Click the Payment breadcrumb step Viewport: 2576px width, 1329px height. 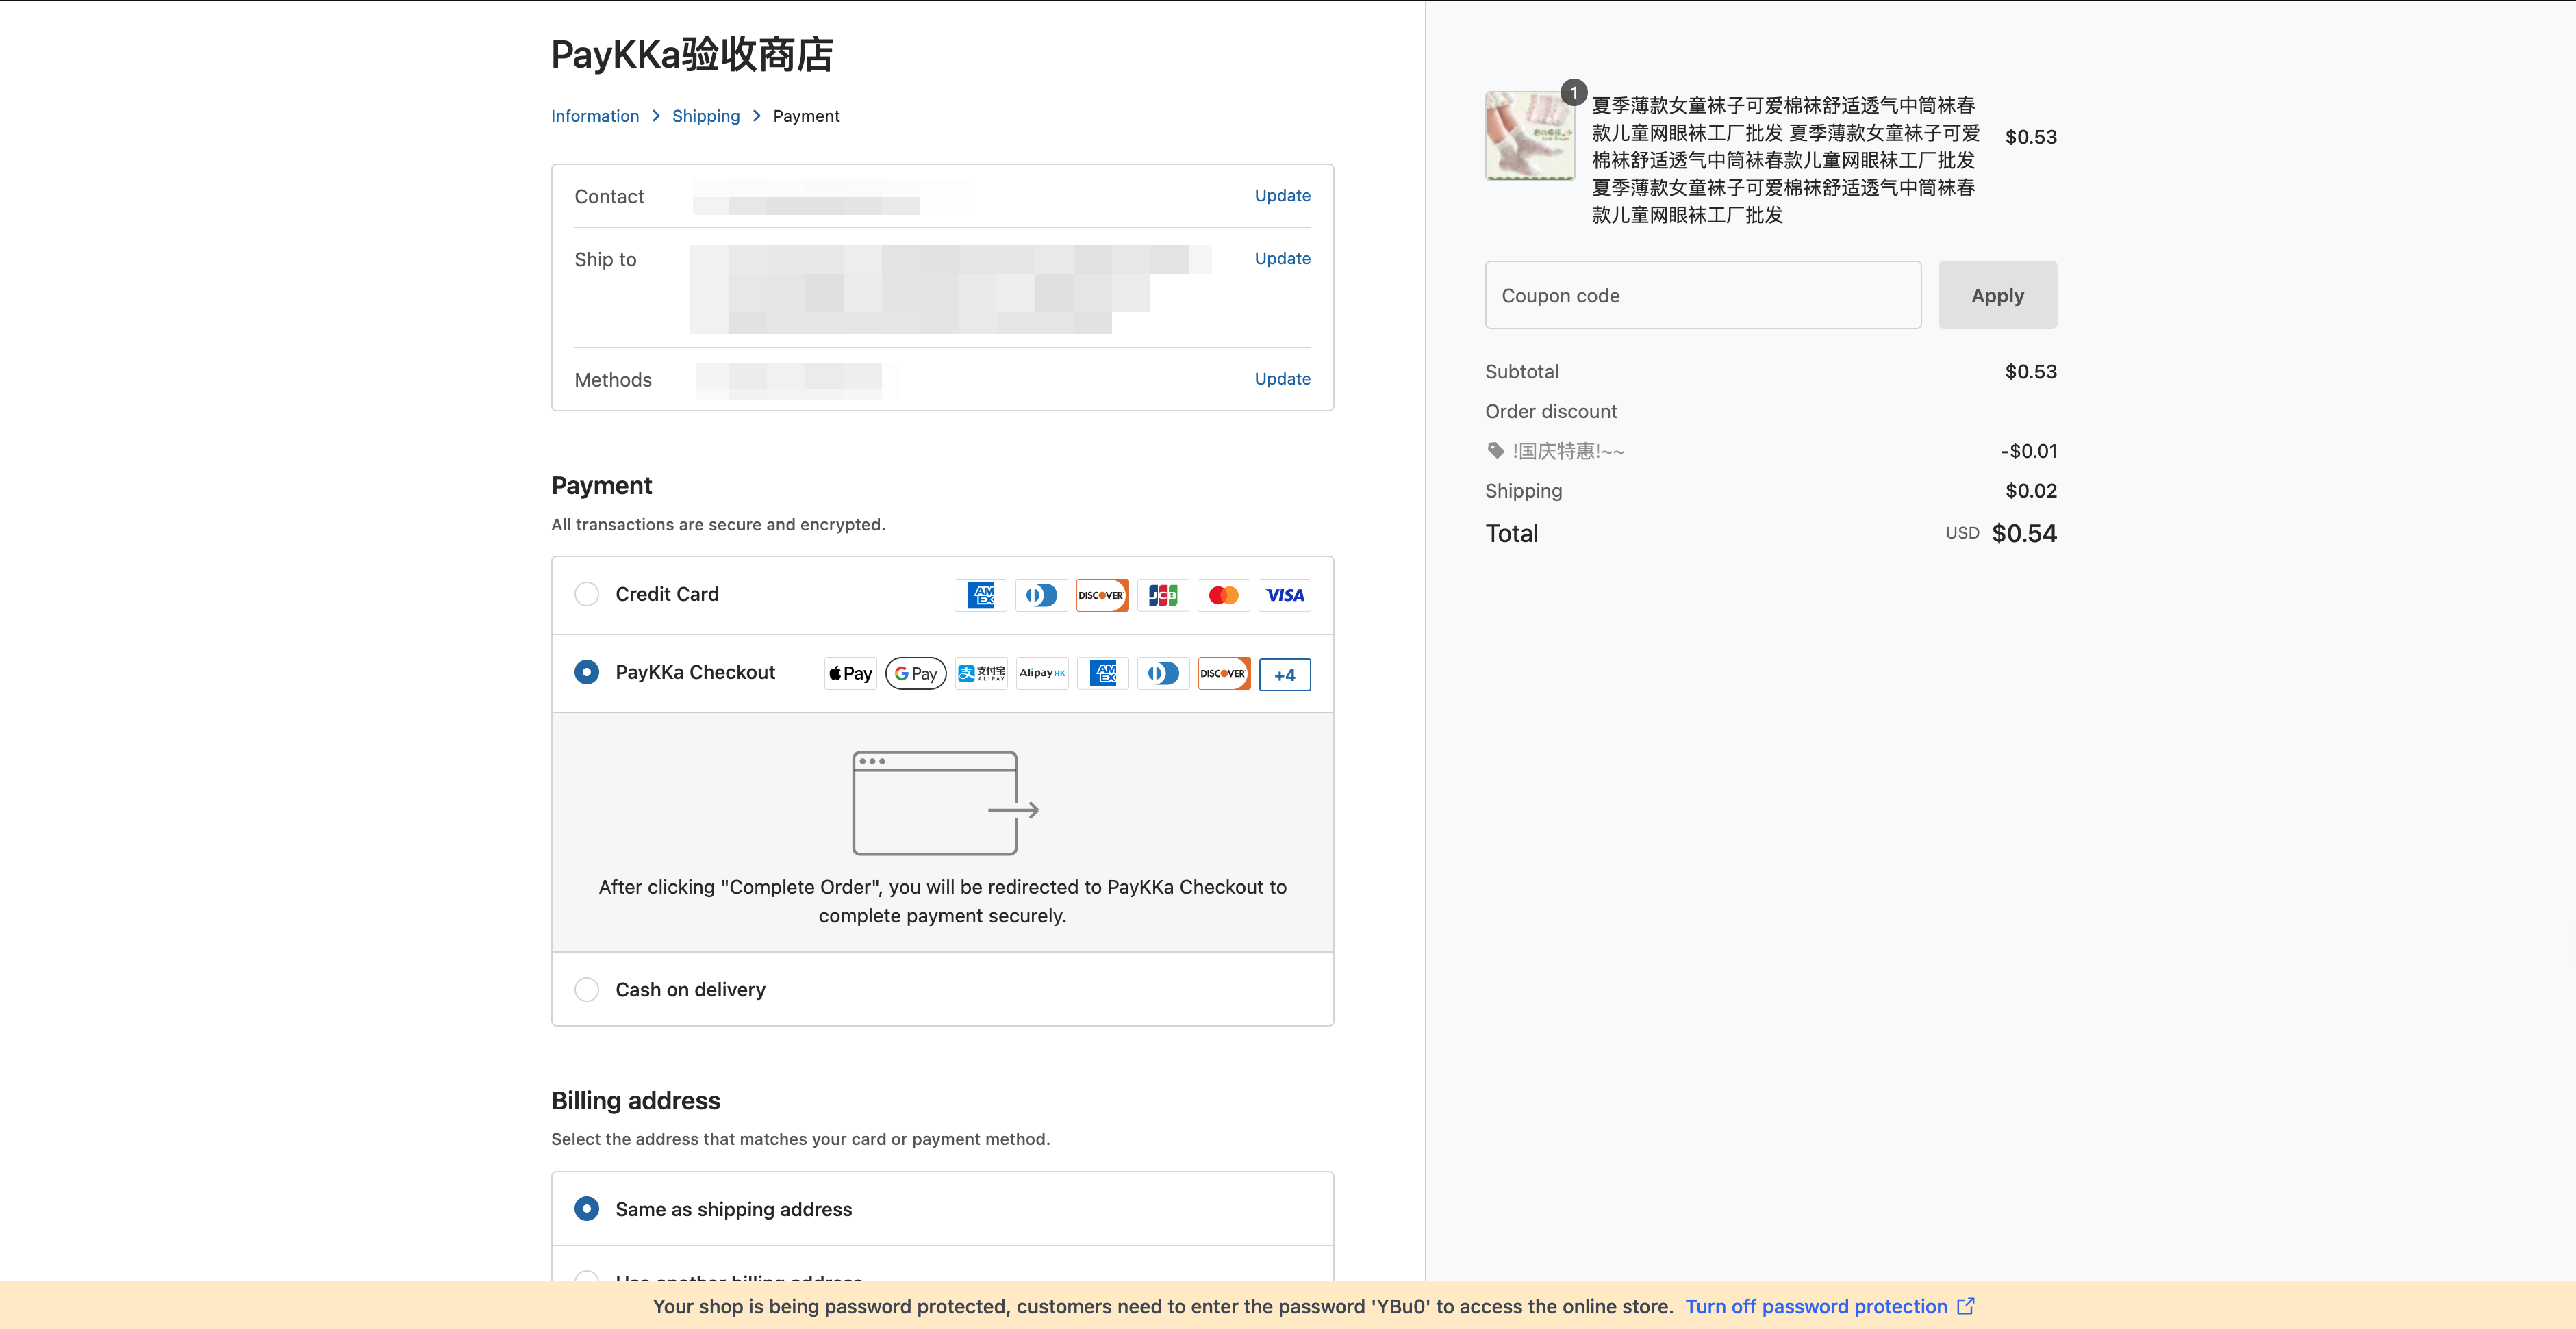point(806,116)
